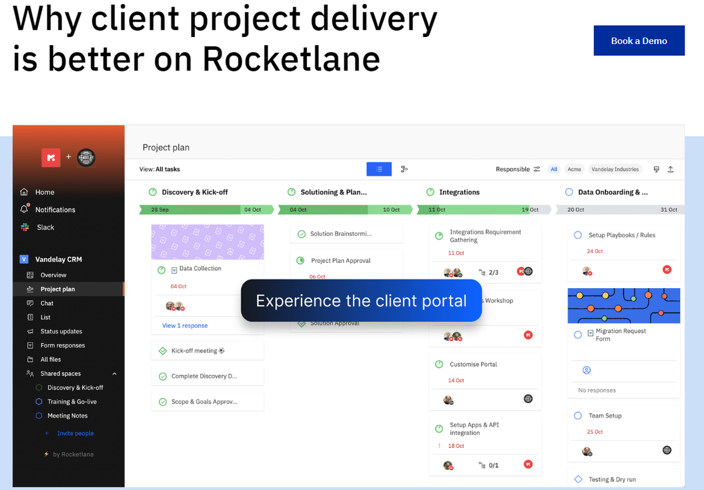Select the list view icon button

click(x=379, y=169)
